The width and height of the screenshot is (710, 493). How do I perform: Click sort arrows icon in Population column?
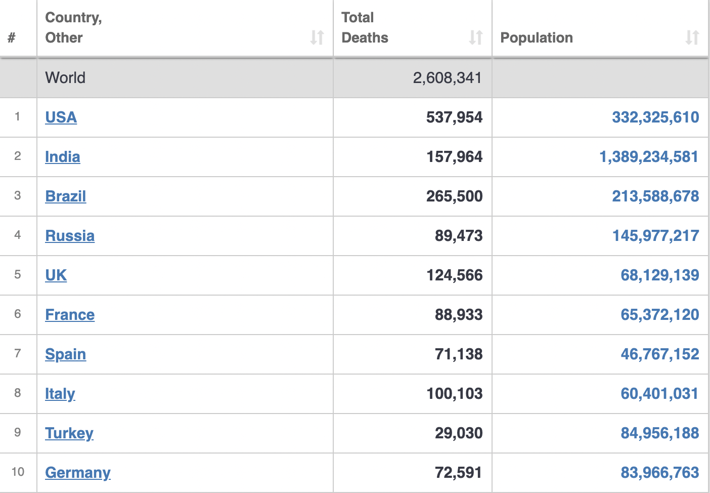[x=692, y=37]
